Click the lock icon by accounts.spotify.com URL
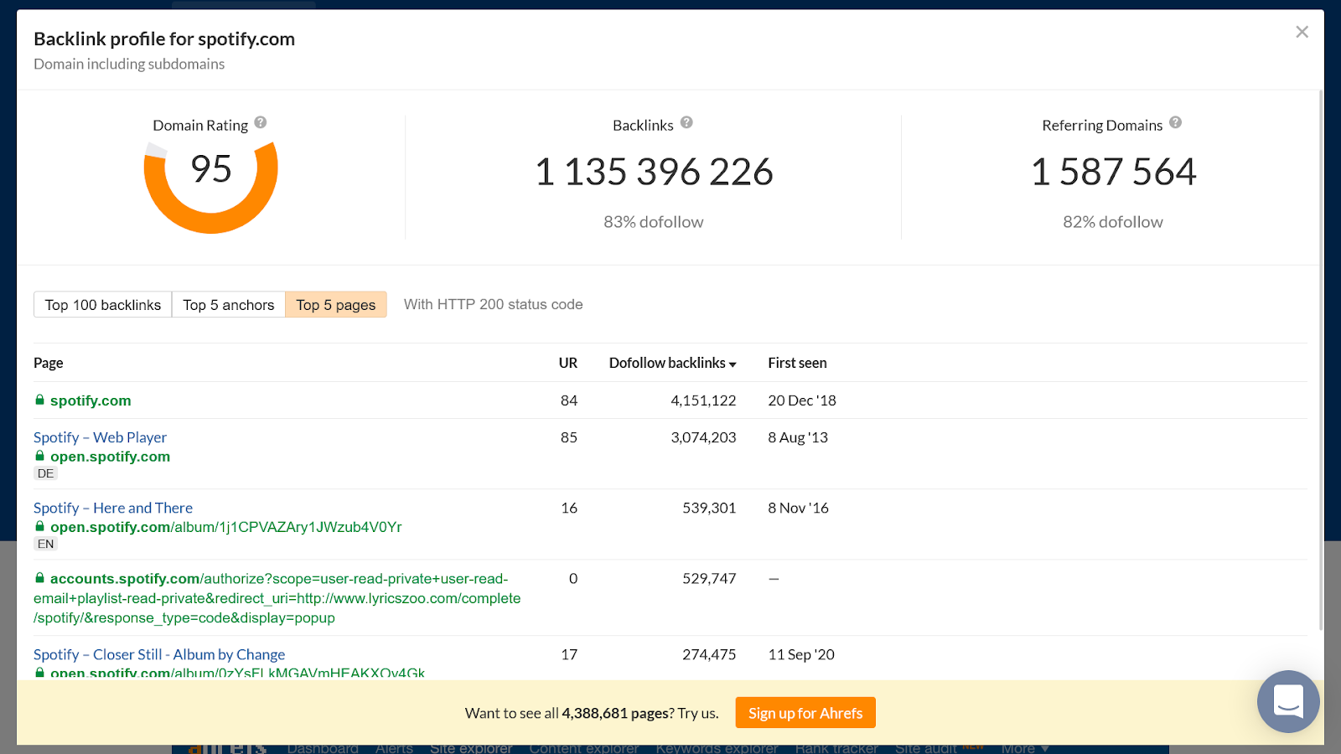The width and height of the screenshot is (1341, 754). [x=39, y=578]
